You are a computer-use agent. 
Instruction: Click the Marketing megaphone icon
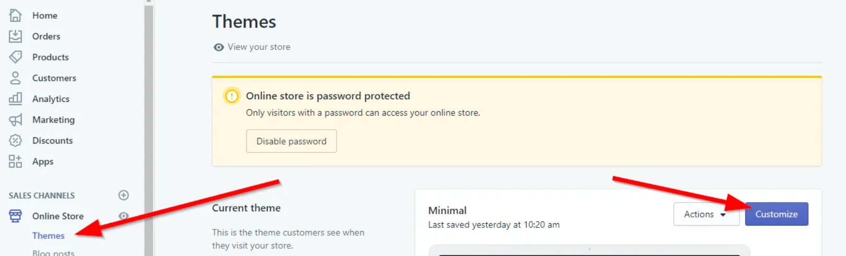(16, 120)
